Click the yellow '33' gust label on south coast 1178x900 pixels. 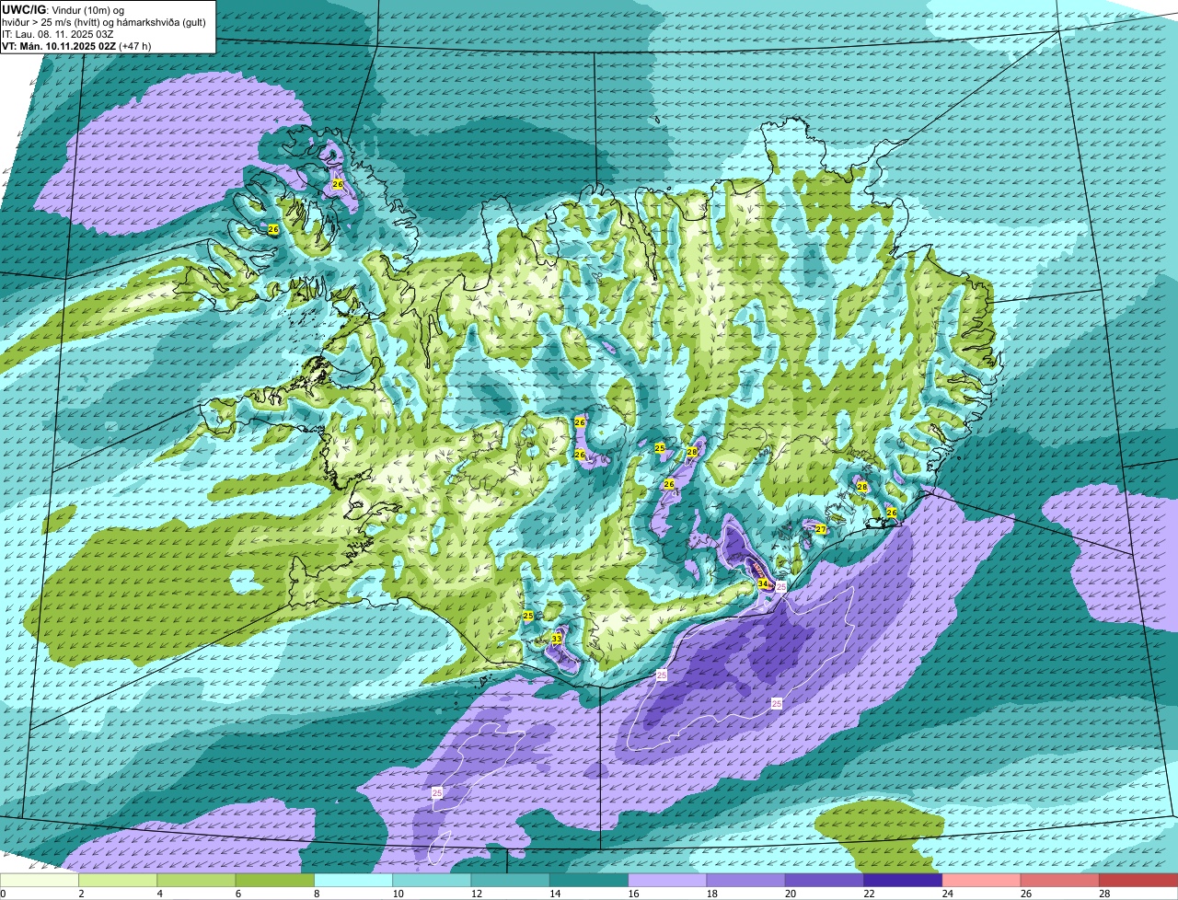[x=556, y=639]
